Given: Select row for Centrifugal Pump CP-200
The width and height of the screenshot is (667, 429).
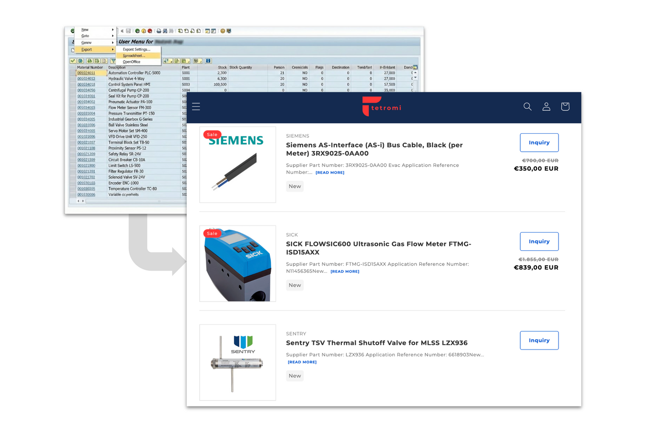Looking at the screenshot, I should click(129, 90).
